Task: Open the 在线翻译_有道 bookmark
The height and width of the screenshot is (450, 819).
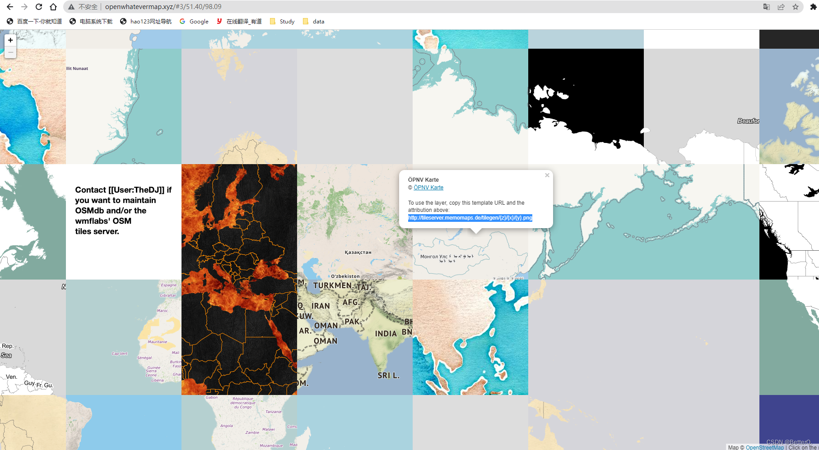Action: [x=239, y=21]
